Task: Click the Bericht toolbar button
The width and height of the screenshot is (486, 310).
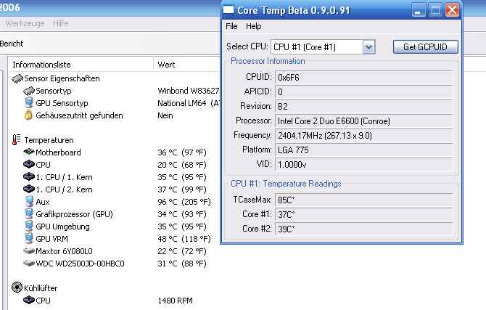Action: pyautogui.click(x=12, y=44)
